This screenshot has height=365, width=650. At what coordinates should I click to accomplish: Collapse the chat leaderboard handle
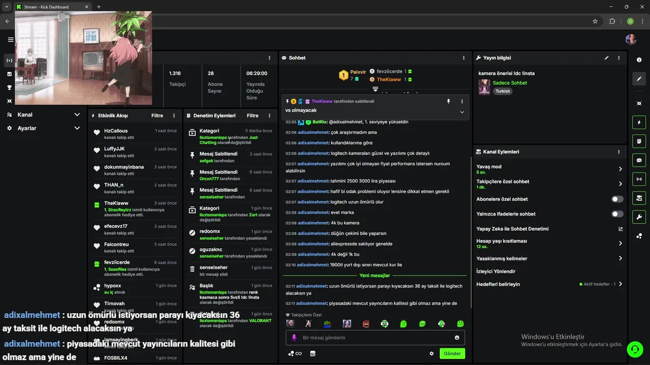[x=375, y=89]
